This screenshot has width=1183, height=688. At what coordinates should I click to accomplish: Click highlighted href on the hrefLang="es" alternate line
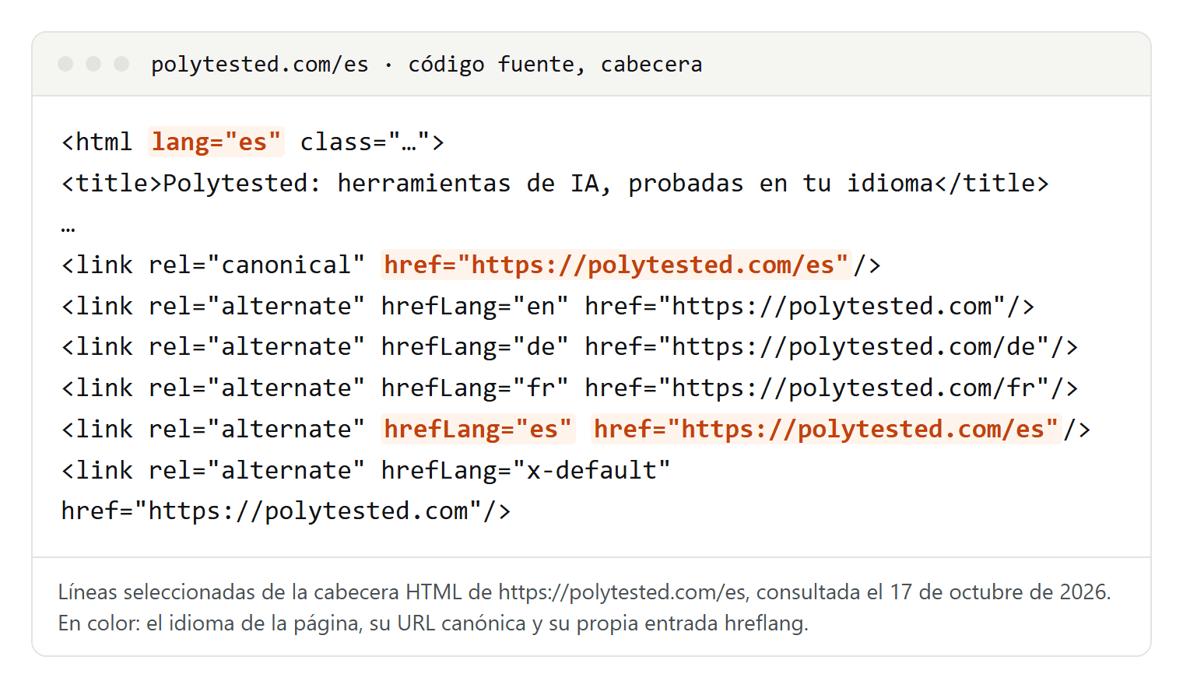827,429
